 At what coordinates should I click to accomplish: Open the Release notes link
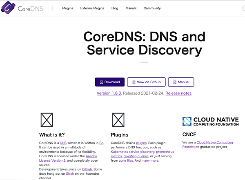point(178,93)
